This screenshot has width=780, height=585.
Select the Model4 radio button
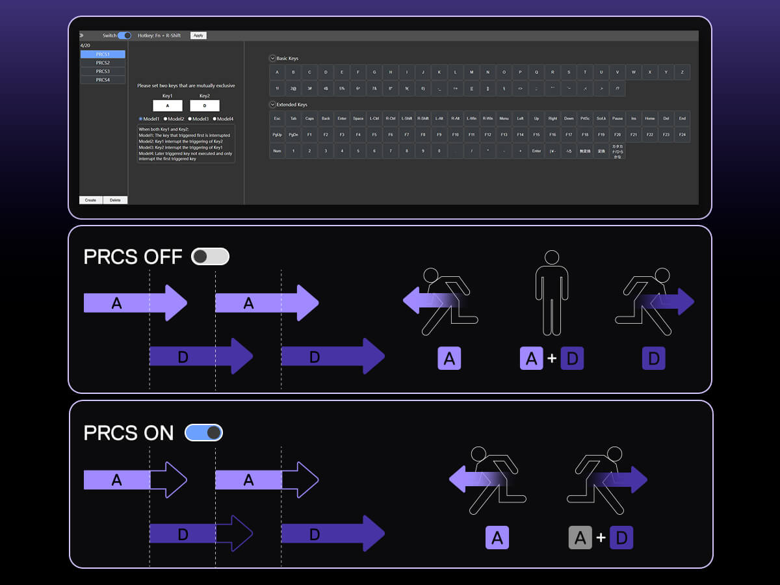click(216, 118)
